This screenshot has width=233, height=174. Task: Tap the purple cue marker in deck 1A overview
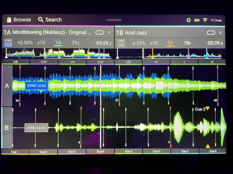point(104,53)
